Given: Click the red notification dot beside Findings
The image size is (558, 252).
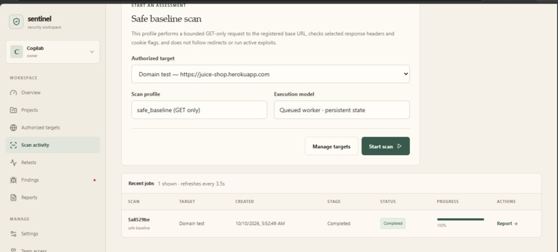Looking at the screenshot, I should pos(94,180).
